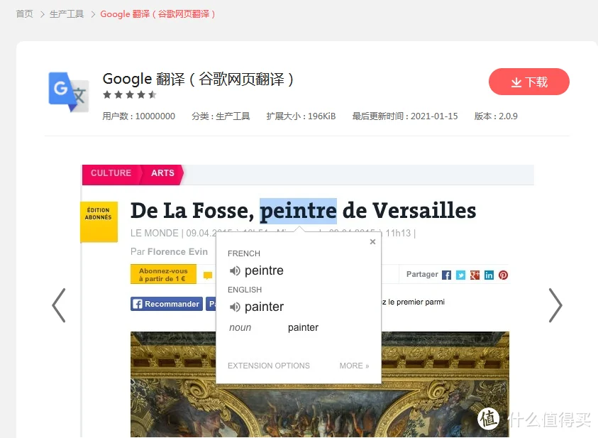
Task: Show the next screenshot with right arrow
Action: [x=555, y=305]
